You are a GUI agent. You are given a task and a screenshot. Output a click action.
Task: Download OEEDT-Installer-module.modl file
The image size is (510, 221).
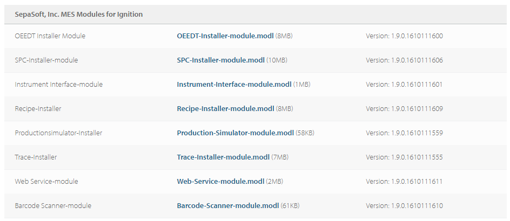[x=225, y=36]
